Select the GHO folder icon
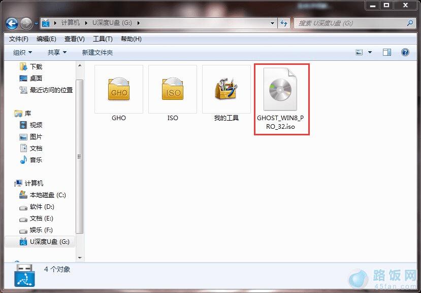 point(119,89)
